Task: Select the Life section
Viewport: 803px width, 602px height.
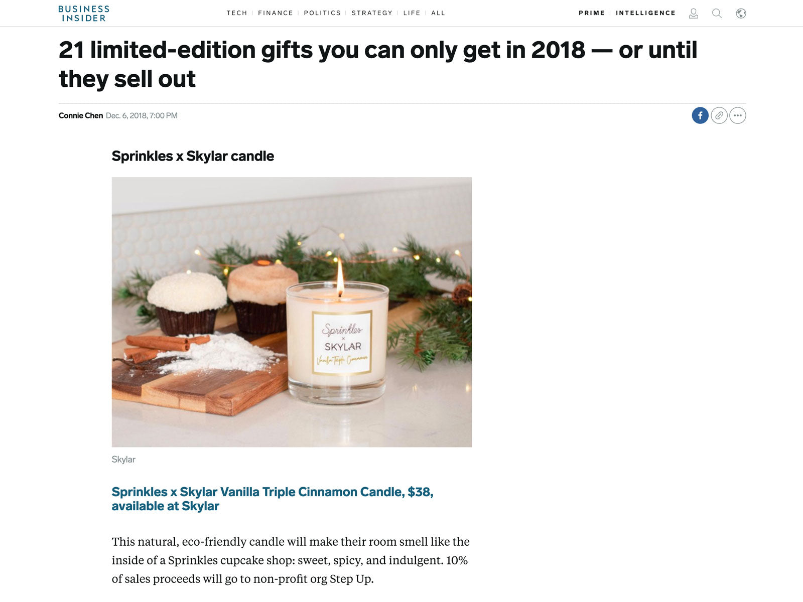Action: tap(412, 13)
